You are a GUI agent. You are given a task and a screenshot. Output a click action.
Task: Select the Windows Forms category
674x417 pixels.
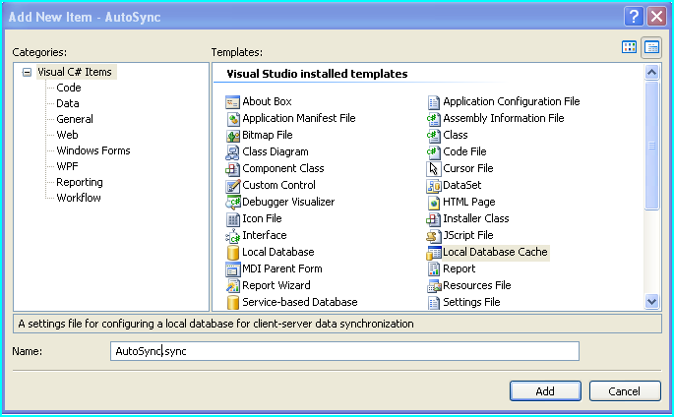pyautogui.click(x=93, y=150)
